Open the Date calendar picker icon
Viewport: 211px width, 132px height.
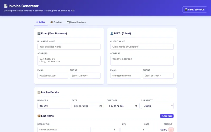[x=100, y=106]
